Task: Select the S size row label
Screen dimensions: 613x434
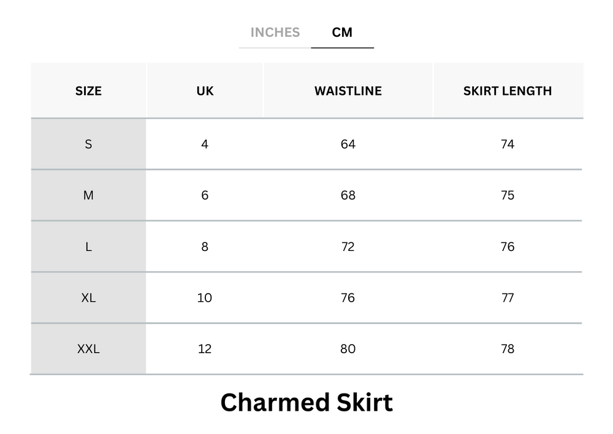Action: pos(88,144)
